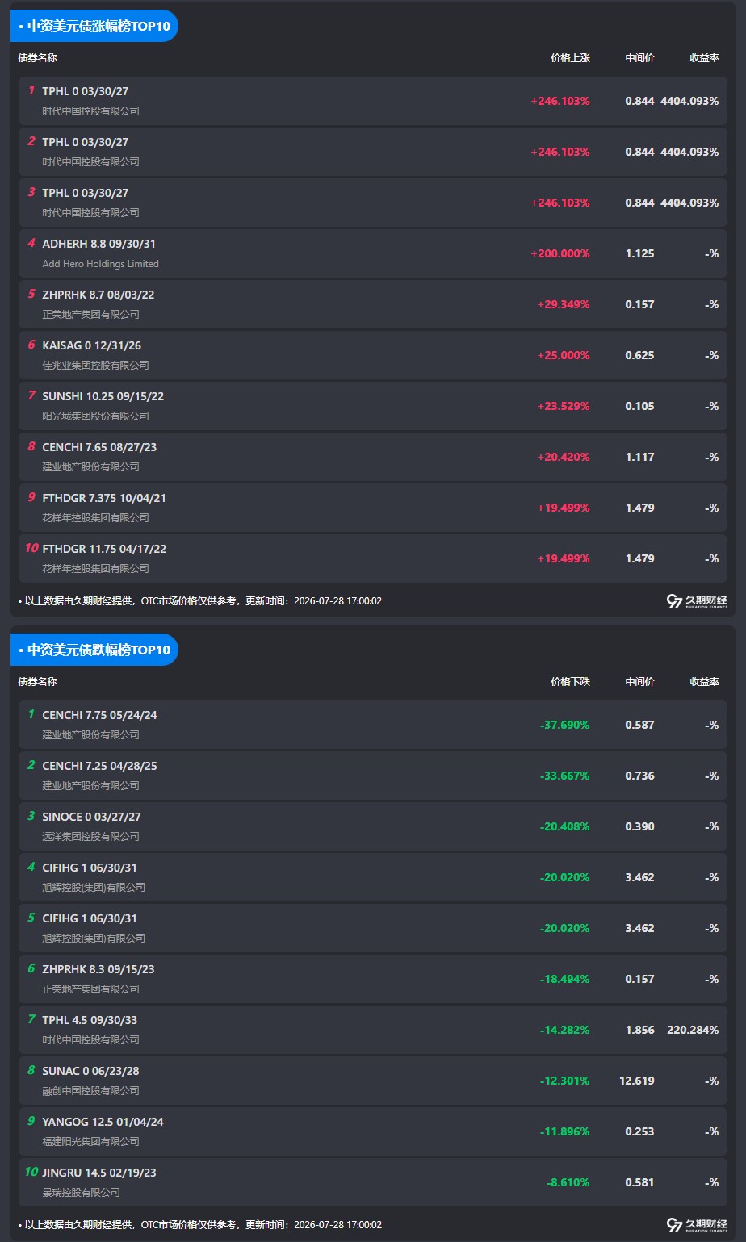Click the TPHL 4.5 09/30/33 bond row
Screen dimensions: 746x1242
click(x=373, y=1030)
